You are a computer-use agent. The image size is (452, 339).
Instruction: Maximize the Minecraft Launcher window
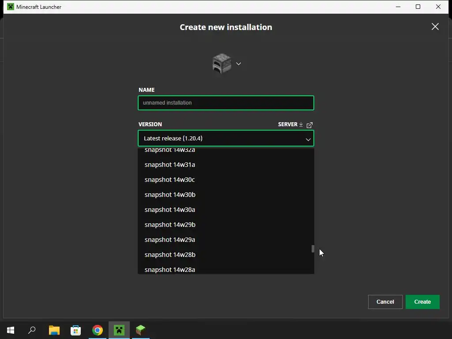coord(418,7)
